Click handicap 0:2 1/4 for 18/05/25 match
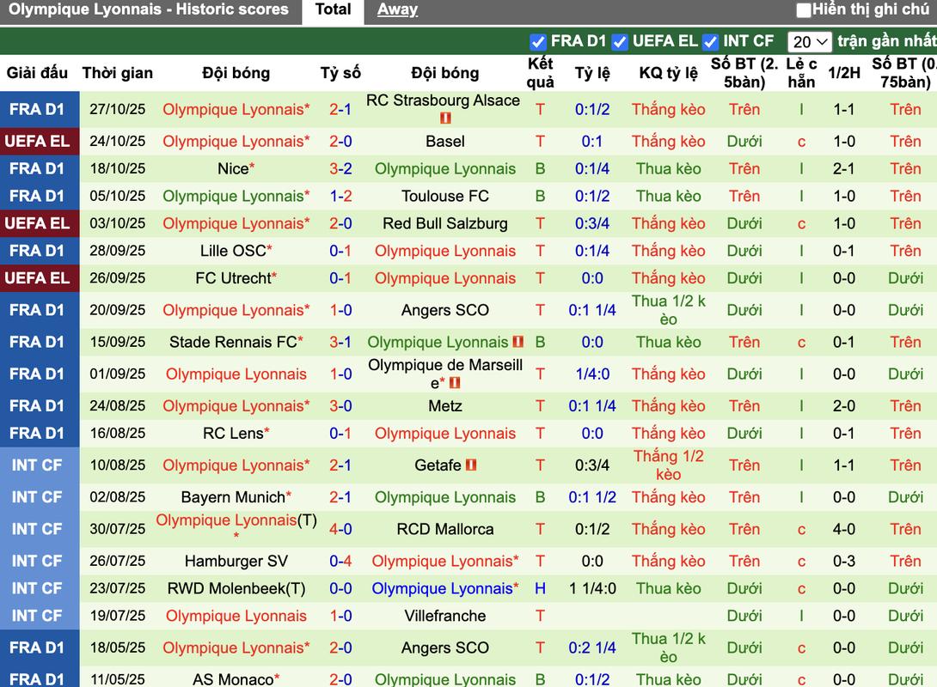This screenshot has height=687, width=937. pyautogui.click(x=592, y=648)
